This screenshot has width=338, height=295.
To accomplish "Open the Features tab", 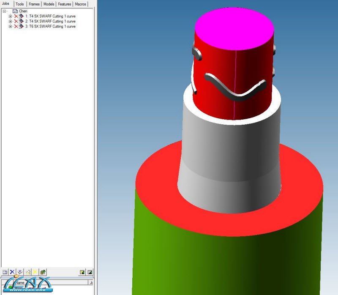I will tap(65, 4).
